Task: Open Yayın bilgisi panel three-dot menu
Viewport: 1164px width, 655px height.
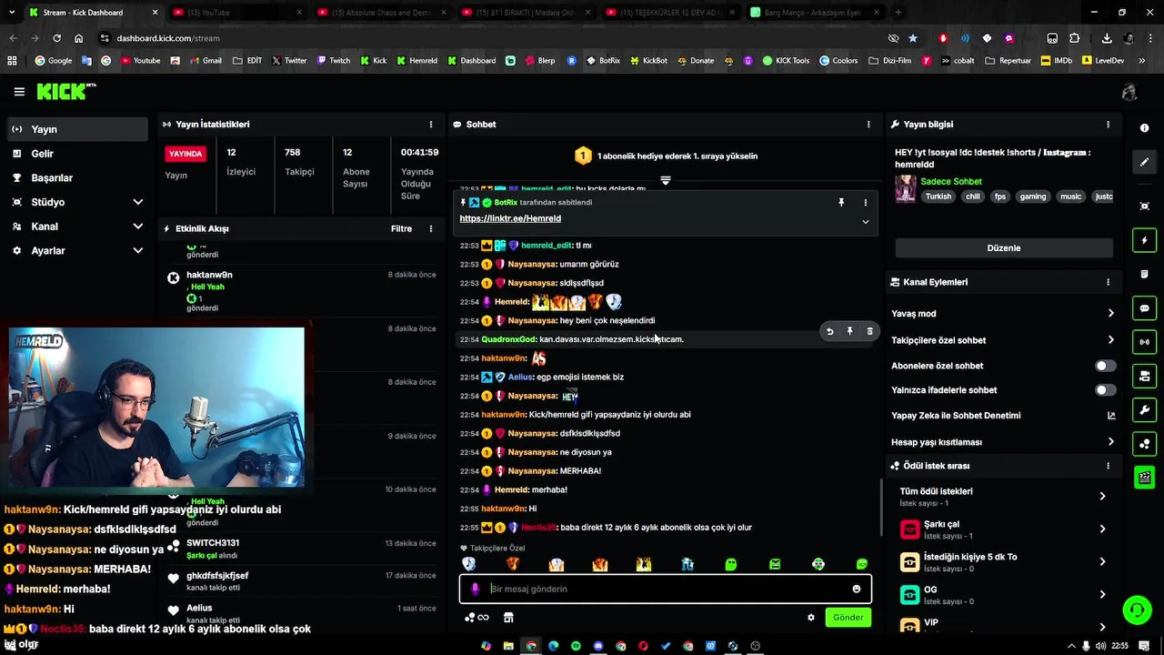Action: (1108, 125)
